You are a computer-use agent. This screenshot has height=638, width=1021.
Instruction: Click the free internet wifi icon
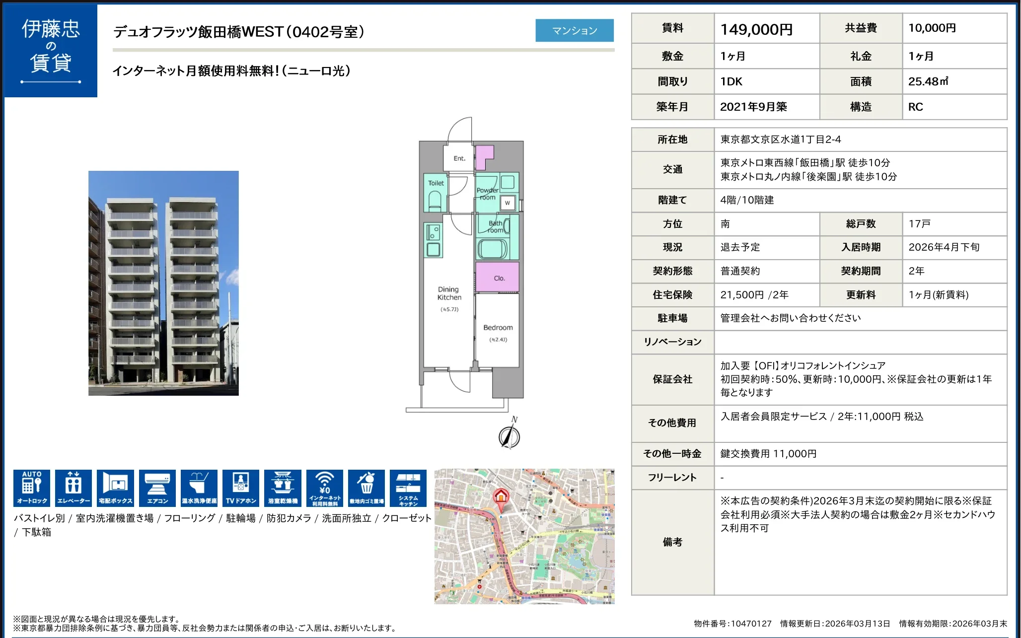pos(325,488)
